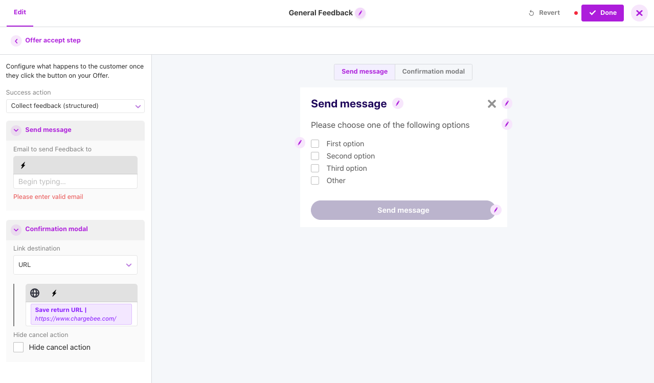This screenshot has height=383, width=654.
Task: Tick the Third option checkbox
Action: 315,168
